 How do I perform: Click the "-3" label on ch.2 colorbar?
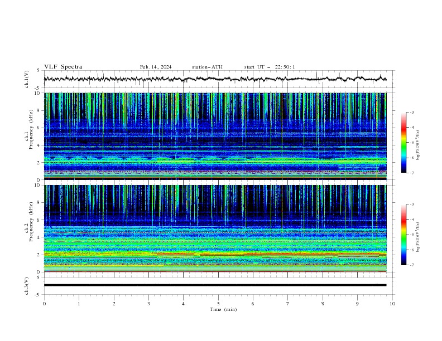point(411,204)
